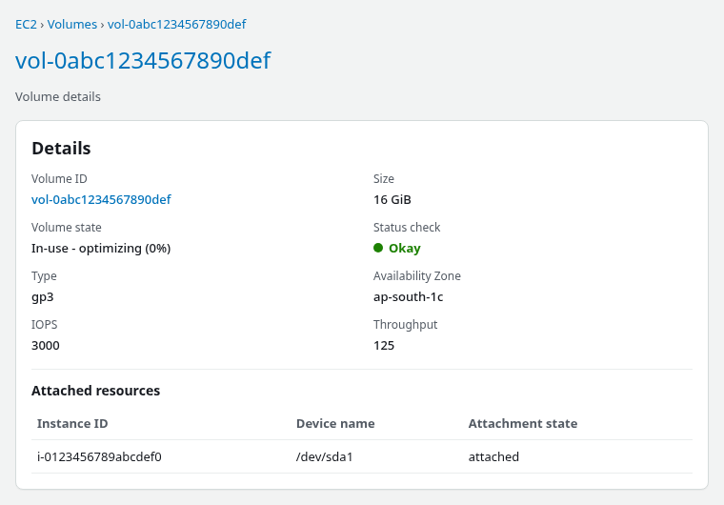Click the 'Availability Zone' field label

pyautogui.click(x=417, y=275)
